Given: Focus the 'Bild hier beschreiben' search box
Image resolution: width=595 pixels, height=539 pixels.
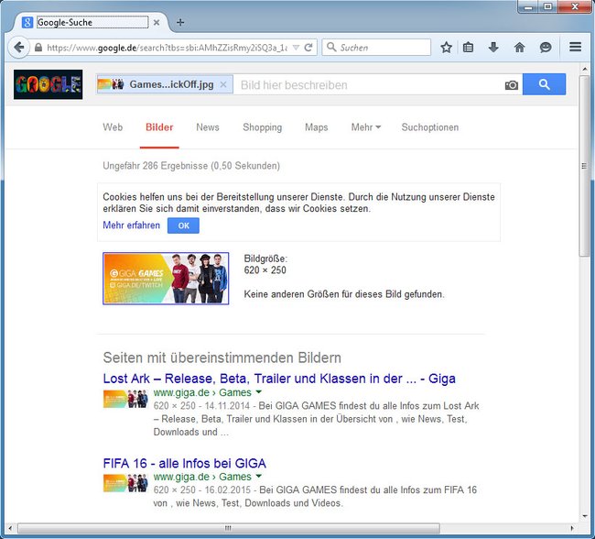Looking at the screenshot, I should click(368, 85).
